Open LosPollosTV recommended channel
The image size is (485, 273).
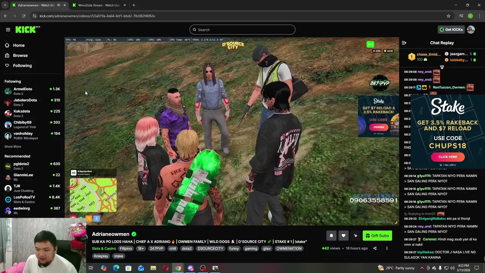[x=32, y=199]
